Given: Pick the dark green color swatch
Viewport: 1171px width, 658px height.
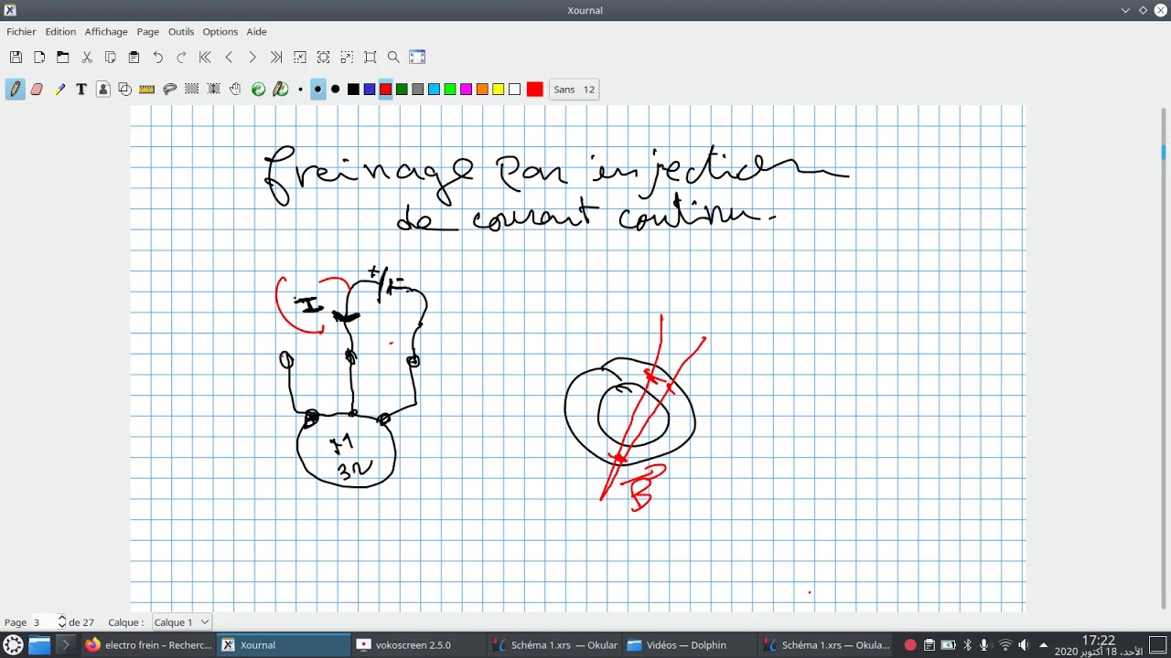Looking at the screenshot, I should point(402,89).
